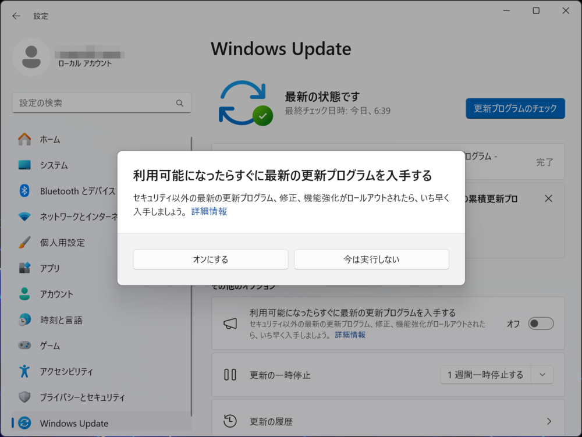Open the 詳細情報 link in the dialog
Image resolution: width=582 pixels, height=437 pixels.
coord(209,211)
